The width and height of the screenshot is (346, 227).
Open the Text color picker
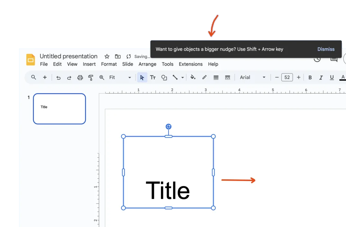(x=343, y=78)
